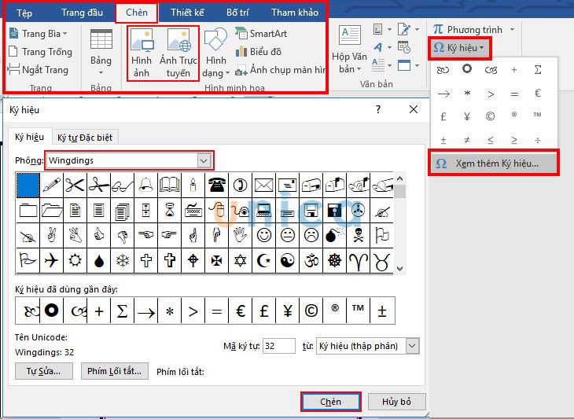Select the bell Wingdings symbol
Image resolution: width=574 pixels, height=419 pixels.
(146, 186)
